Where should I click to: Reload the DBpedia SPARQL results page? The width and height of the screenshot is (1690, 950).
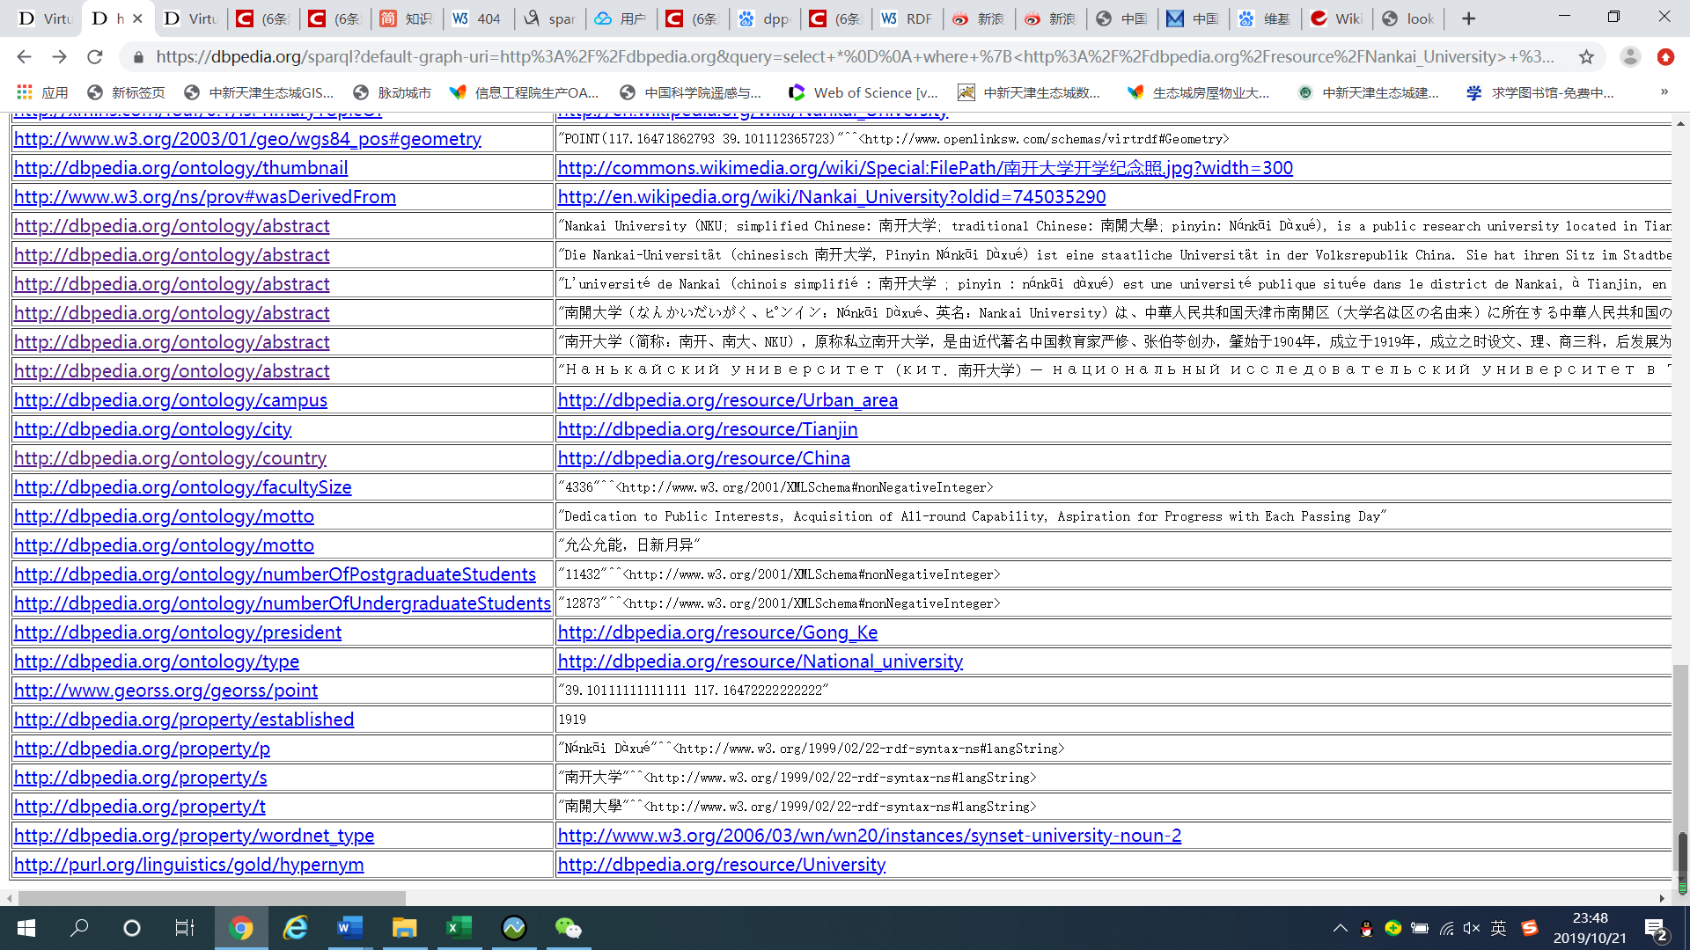coord(94,57)
